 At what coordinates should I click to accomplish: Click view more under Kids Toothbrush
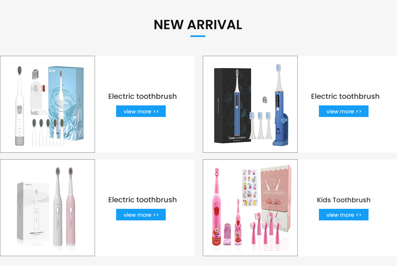(344, 215)
